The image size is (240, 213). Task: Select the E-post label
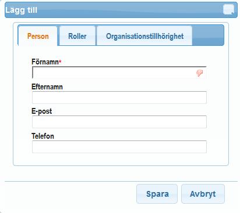click(x=42, y=111)
